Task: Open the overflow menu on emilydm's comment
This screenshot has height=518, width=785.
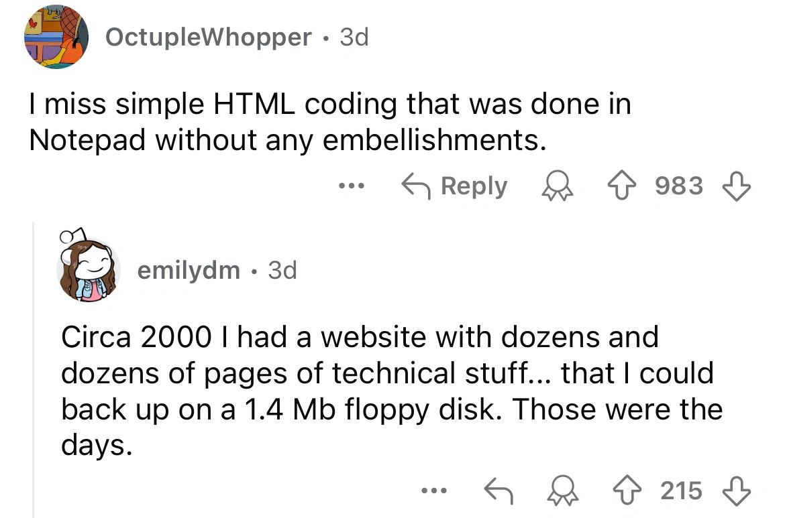Action: [x=434, y=492]
